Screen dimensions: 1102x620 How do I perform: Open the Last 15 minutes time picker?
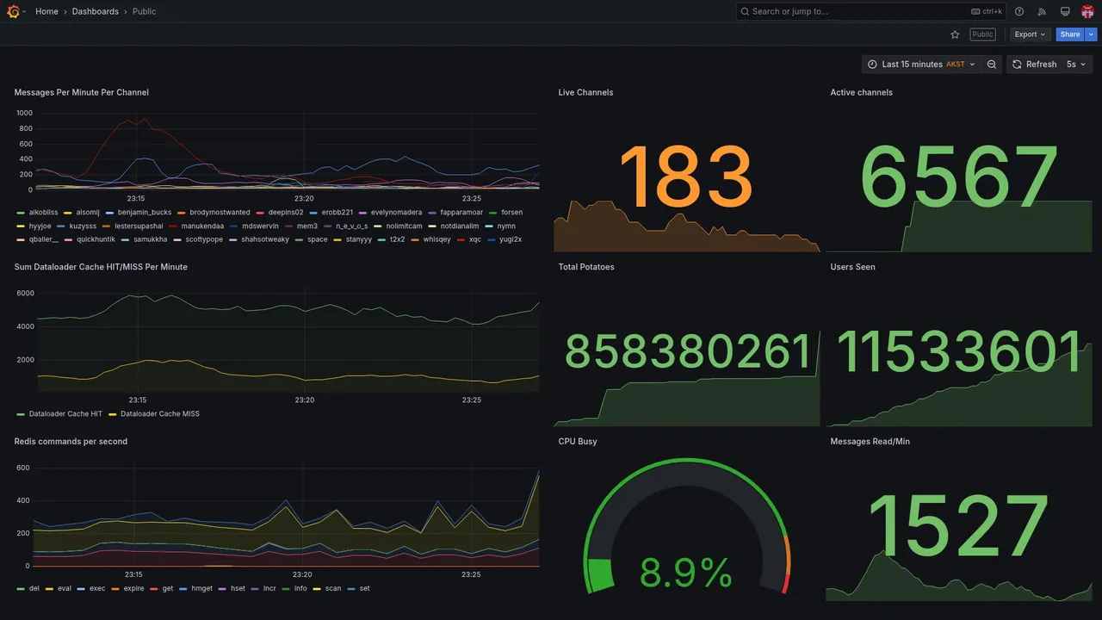[921, 65]
